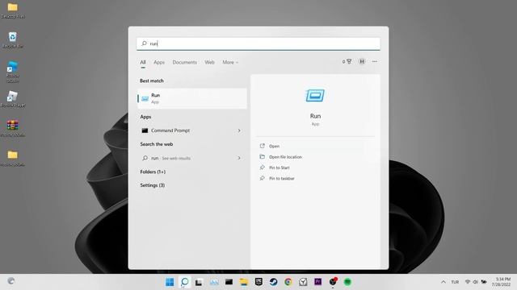Image resolution: width=517 pixels, height=290 pixels.
Task: Open the Windows Start button on the taskbar
Action: click(x=170, y=282)
